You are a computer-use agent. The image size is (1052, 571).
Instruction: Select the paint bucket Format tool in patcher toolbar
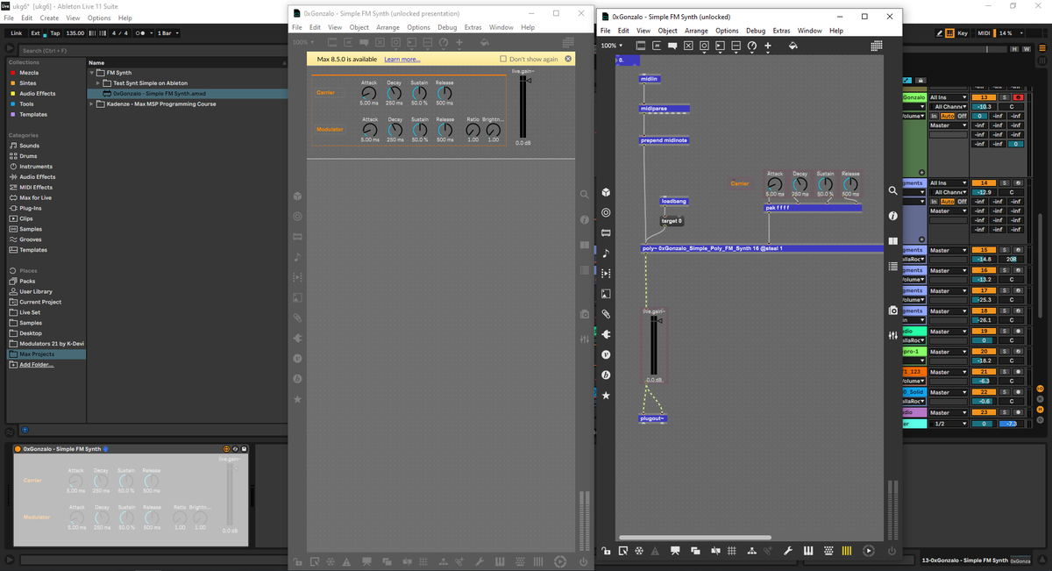pyautogui.click(x=793, y=45)
